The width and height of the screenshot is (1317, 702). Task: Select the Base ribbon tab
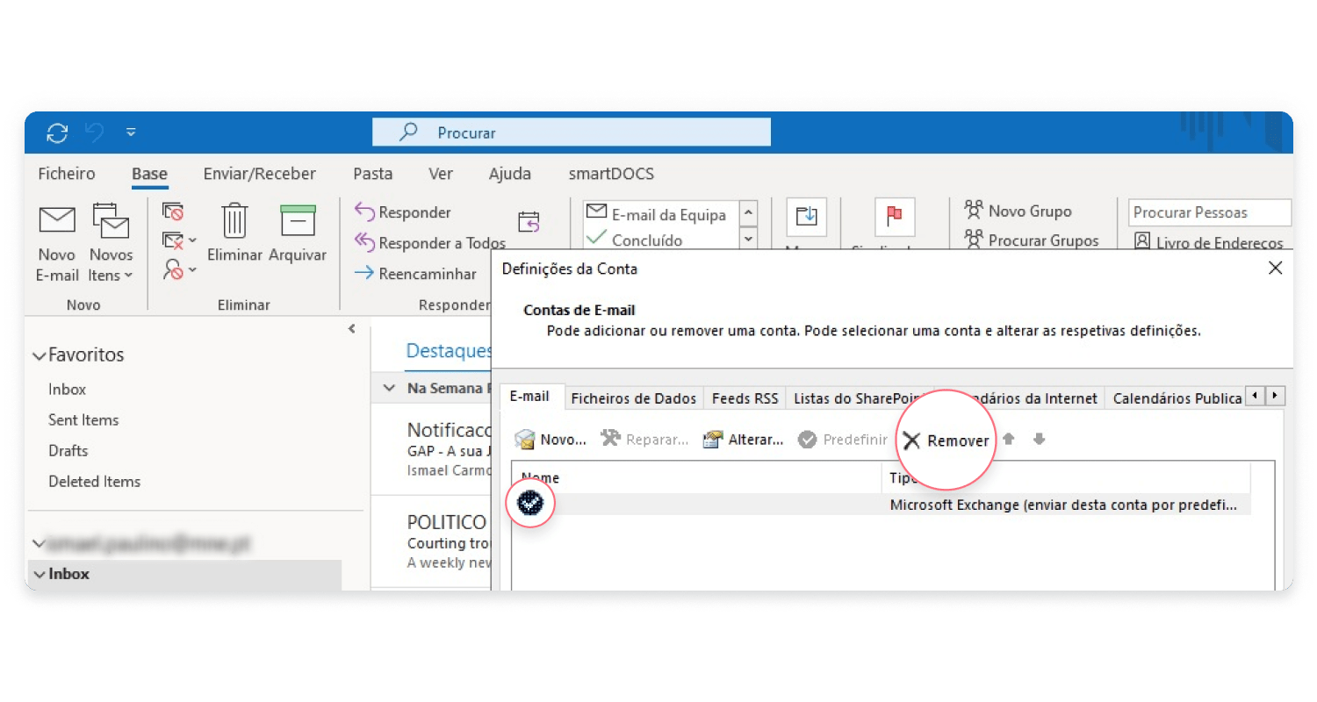[x=149, y=174]
